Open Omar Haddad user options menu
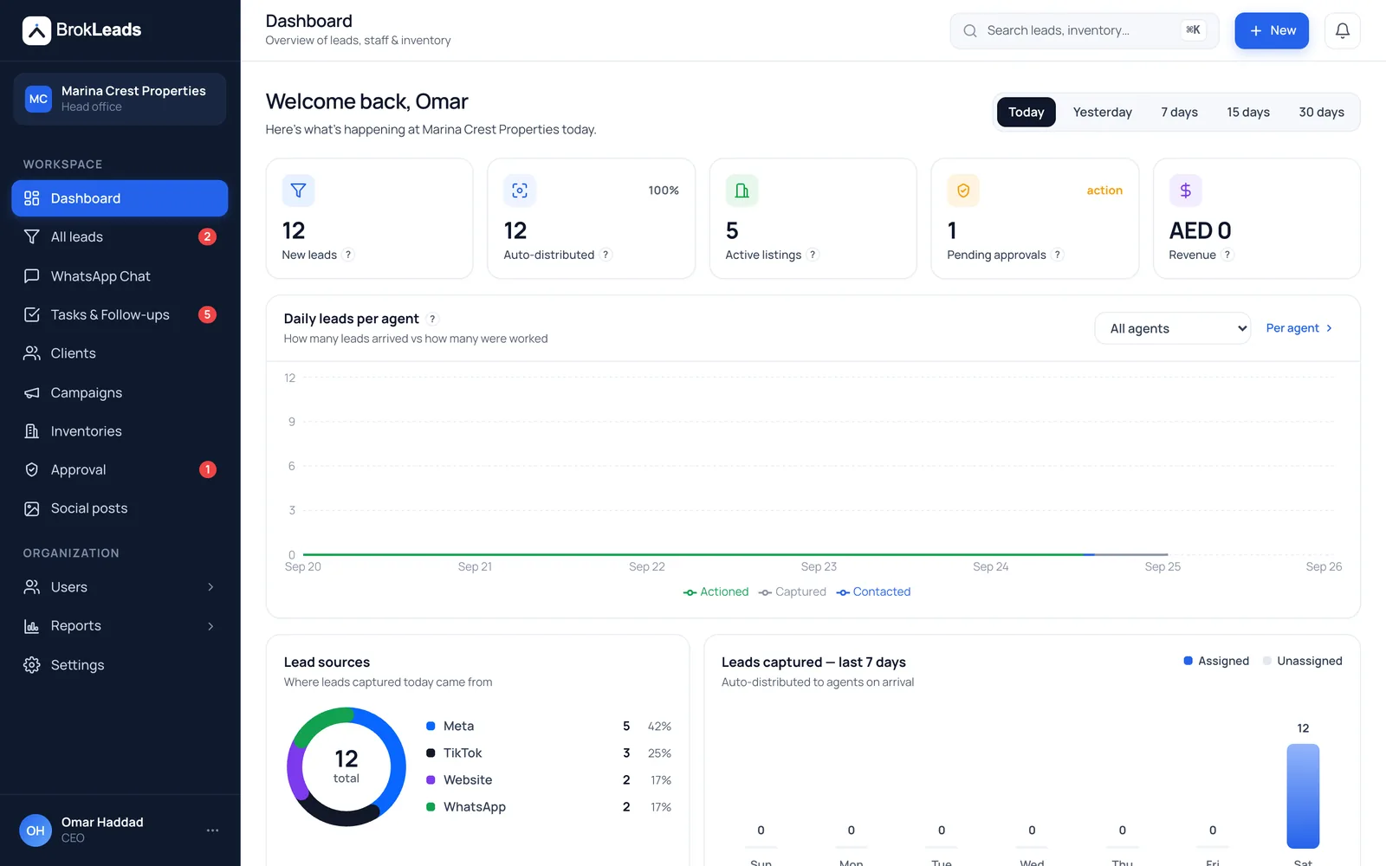Screen dimensions: 1386x866 tap(212, 830)
